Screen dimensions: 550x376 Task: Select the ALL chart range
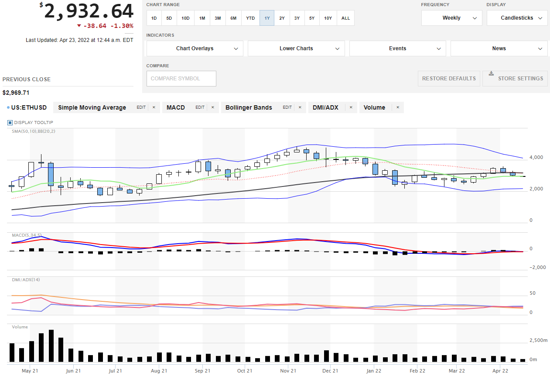click(x=345, y=18)
